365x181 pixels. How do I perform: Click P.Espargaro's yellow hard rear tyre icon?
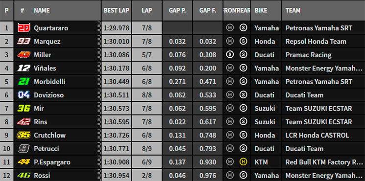click(x=243, y=162)
